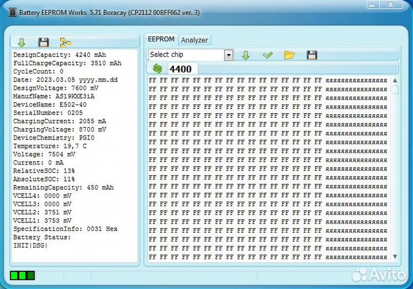Click the first FF byte in hex editor

point(152,81)
